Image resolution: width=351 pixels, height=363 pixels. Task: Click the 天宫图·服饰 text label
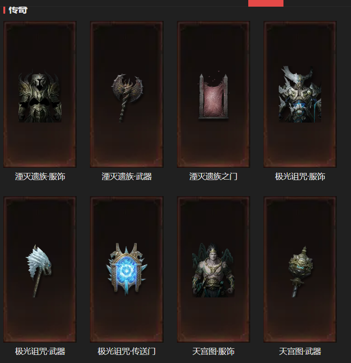(213, 352)
